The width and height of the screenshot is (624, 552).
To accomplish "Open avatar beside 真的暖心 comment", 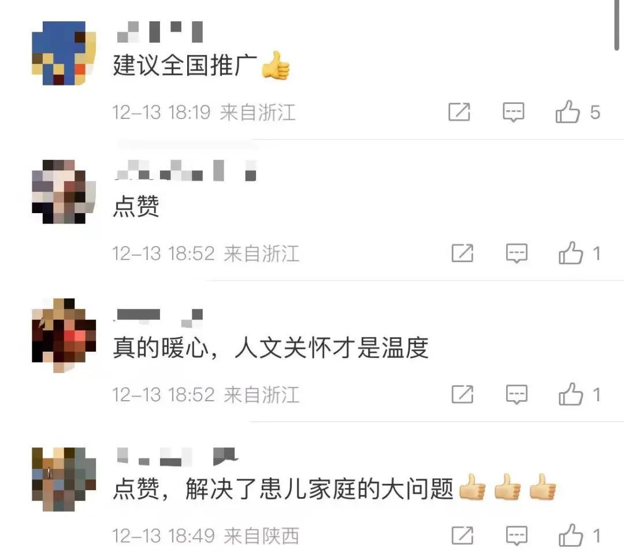I will click(64, 335).
